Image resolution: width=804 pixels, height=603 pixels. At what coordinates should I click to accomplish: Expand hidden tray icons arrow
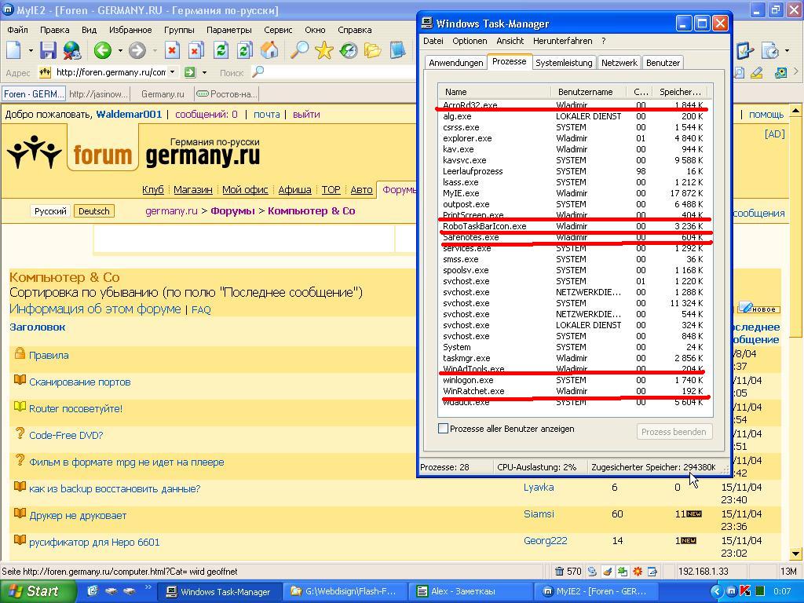(716, 591)
